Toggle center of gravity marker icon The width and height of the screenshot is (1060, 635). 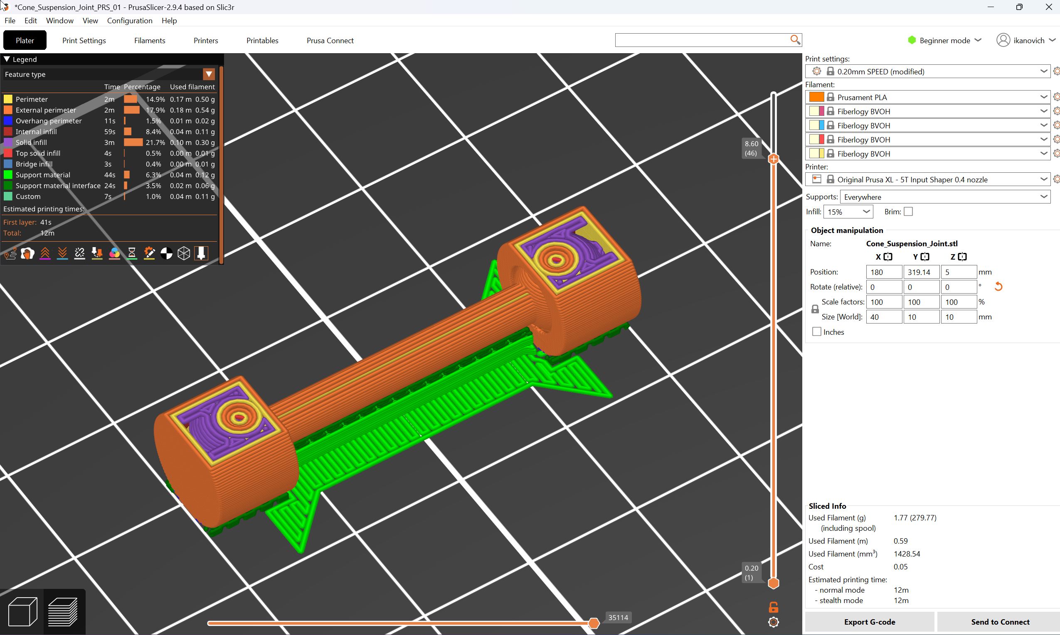pos(167,254)
